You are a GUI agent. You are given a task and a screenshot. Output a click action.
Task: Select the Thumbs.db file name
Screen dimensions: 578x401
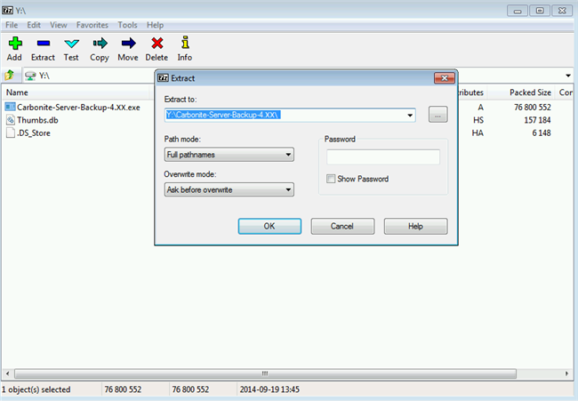point(37,120)
